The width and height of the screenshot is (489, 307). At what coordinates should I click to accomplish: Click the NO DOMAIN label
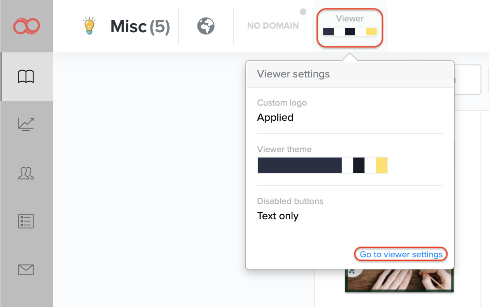273,26
